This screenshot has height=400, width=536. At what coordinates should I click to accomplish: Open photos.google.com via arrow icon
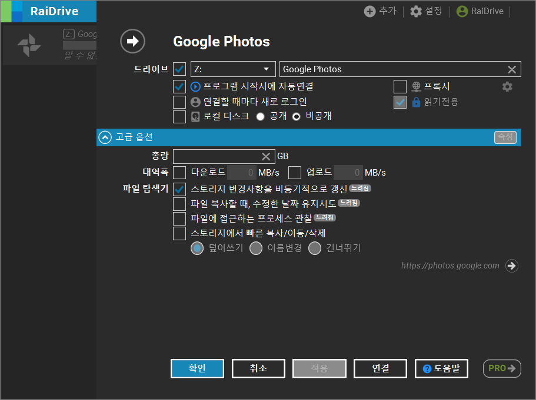(512, 265)
